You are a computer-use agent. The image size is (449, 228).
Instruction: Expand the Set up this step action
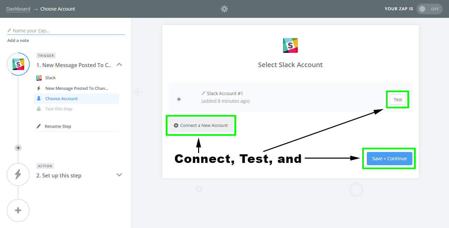coord(120,175)
